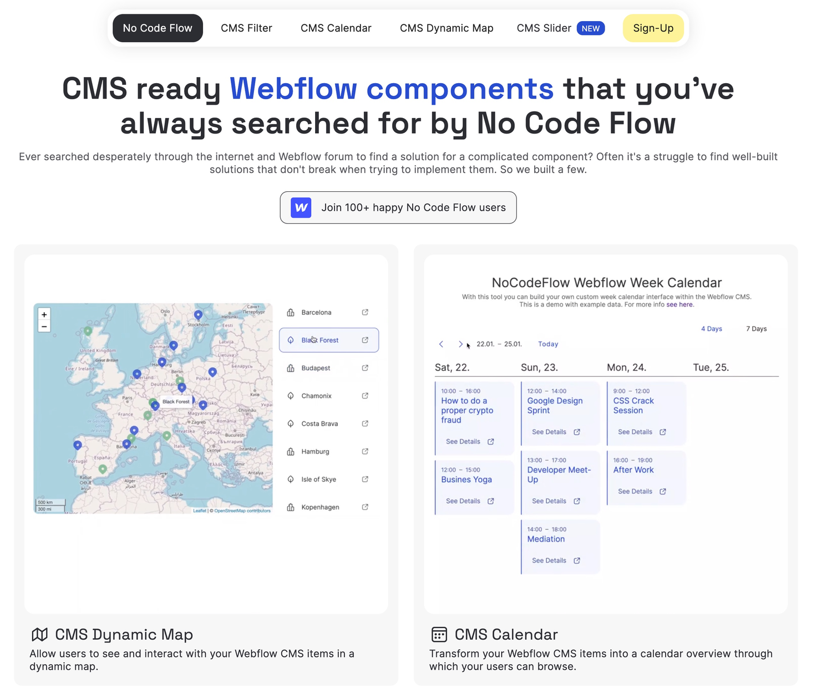Click external icon beside Mediation See Details
Image resolution: width=832 pixels, height=694 pixels.
click(x=577, y=560)
